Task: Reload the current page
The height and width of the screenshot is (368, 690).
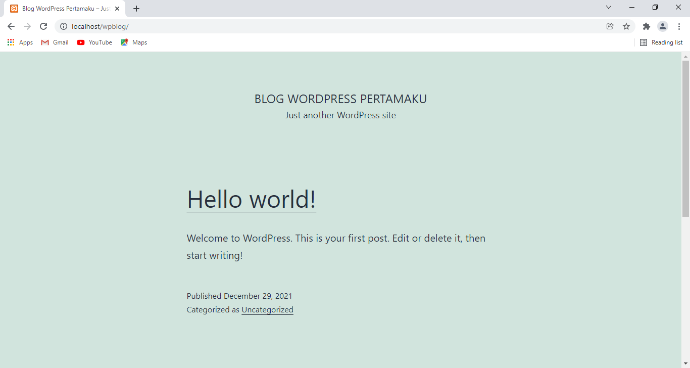Action: [43, 26]
